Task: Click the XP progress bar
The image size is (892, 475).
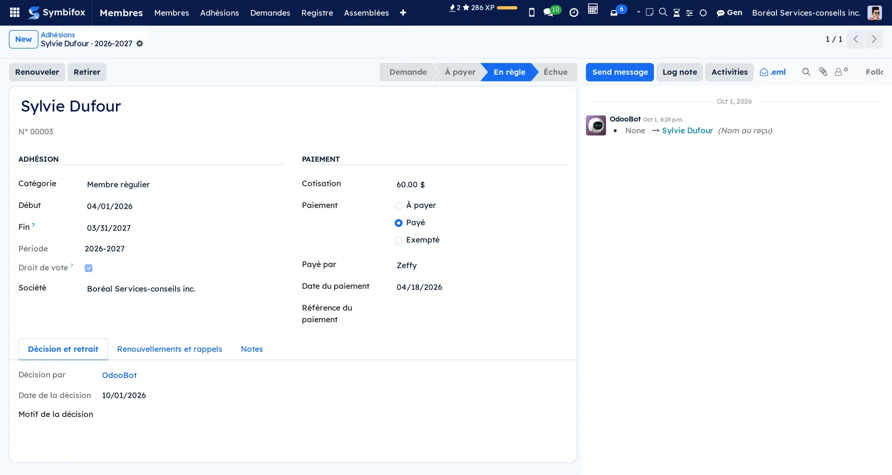Action: pos(507,8)
